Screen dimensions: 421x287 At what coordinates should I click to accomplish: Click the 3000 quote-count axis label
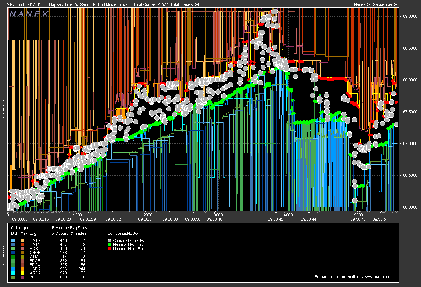tap(218, 215)
